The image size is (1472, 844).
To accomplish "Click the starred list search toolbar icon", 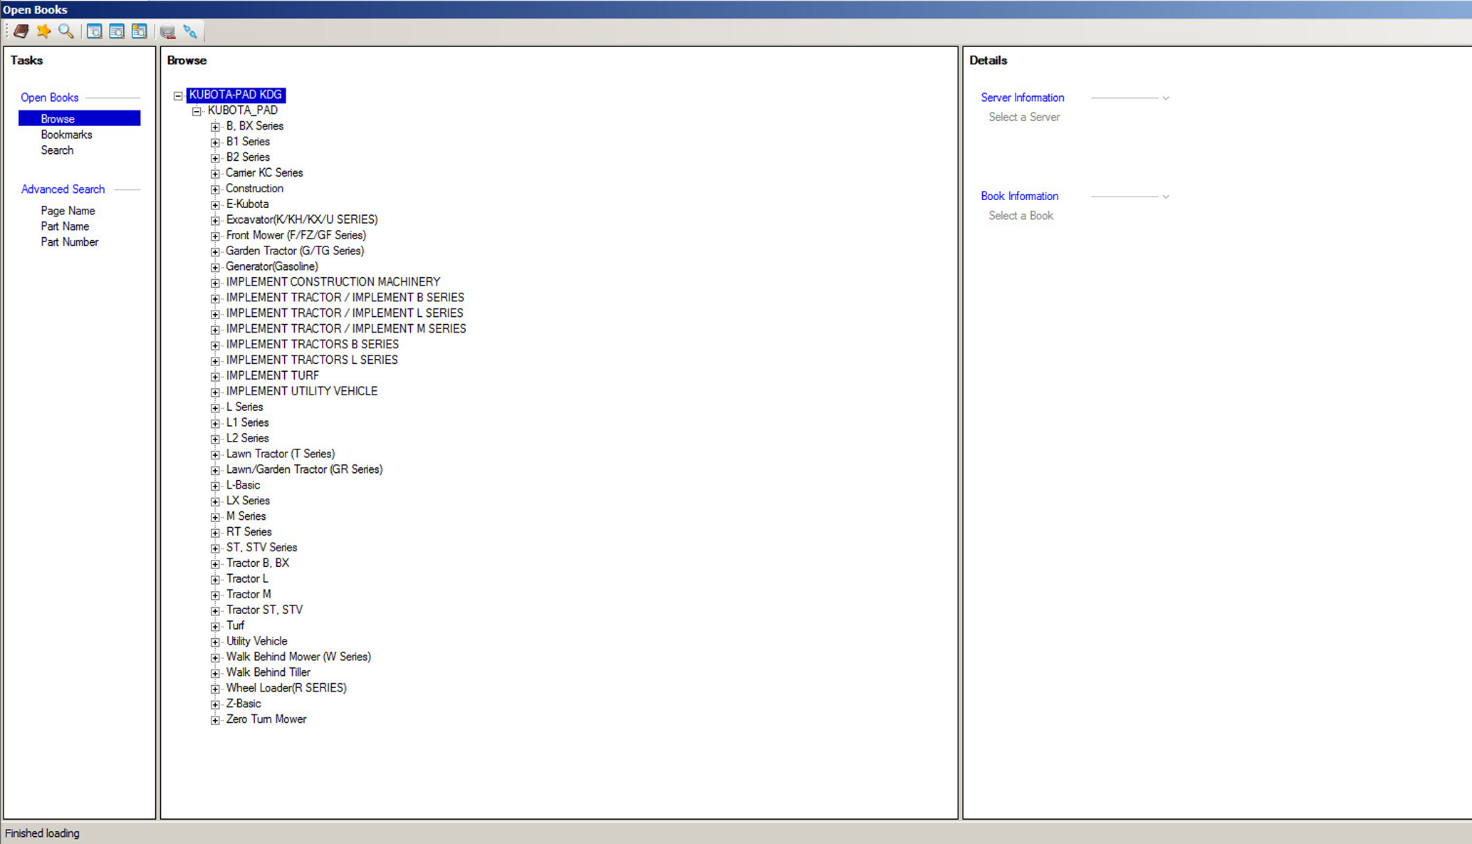I will [x=140, y=31].
